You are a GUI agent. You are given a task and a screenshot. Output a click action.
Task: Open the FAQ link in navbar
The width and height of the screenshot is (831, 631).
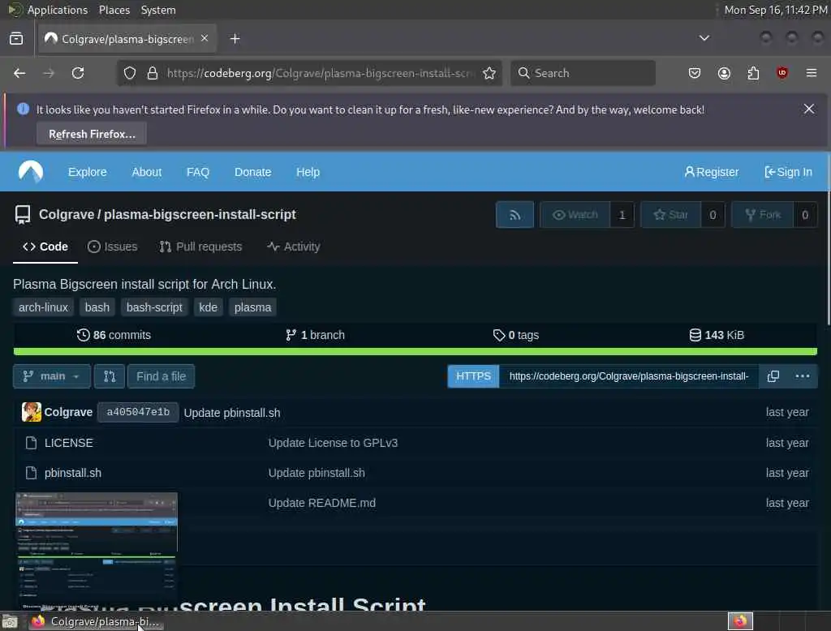(x=198, y=172)
